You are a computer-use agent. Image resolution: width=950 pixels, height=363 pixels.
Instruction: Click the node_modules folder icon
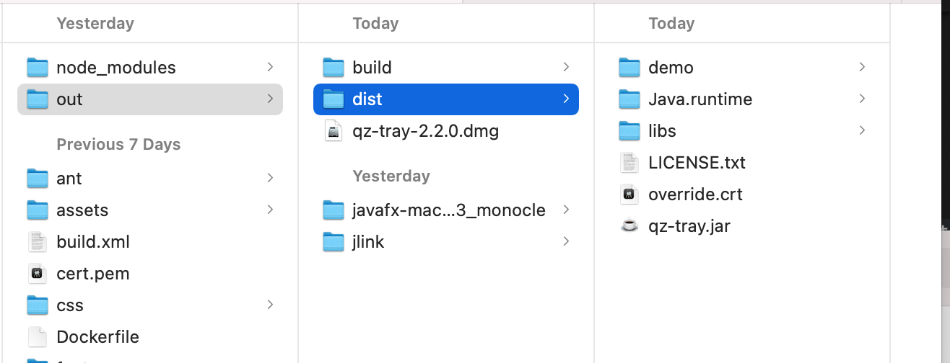tap(37, 68)
